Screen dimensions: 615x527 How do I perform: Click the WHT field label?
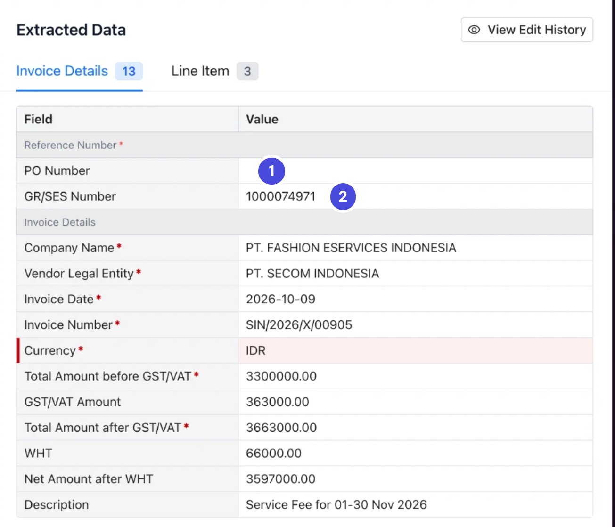click(x=38, y=453)
